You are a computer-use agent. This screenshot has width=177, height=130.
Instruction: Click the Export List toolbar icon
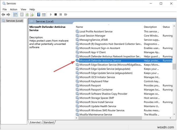[32, 14]
